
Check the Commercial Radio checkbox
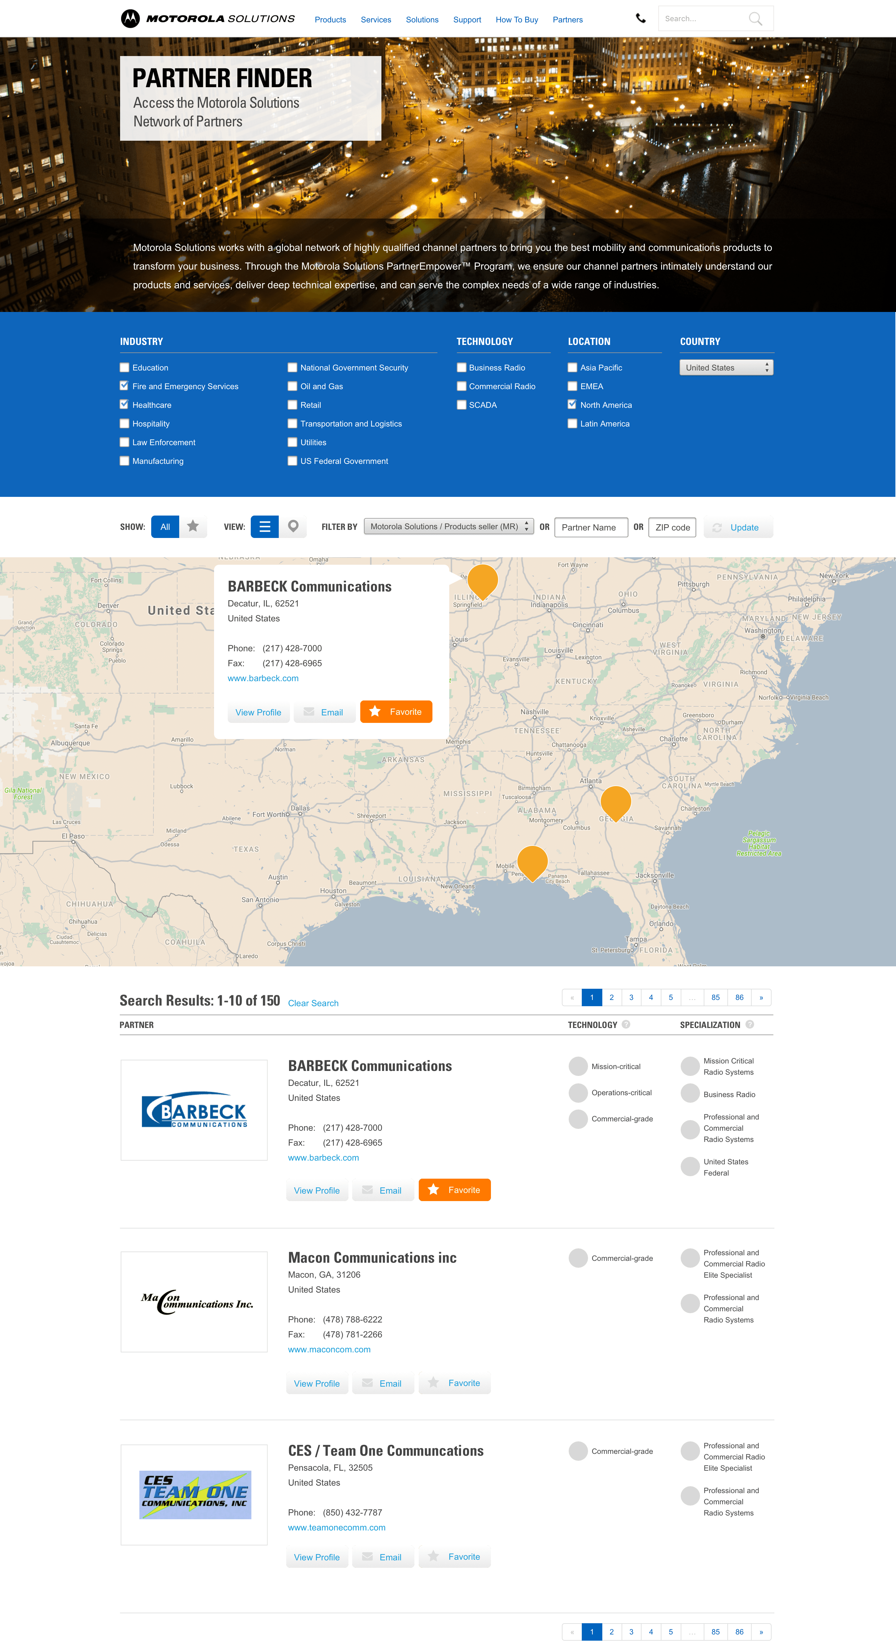pyautogui.click(x=461, y=386)
